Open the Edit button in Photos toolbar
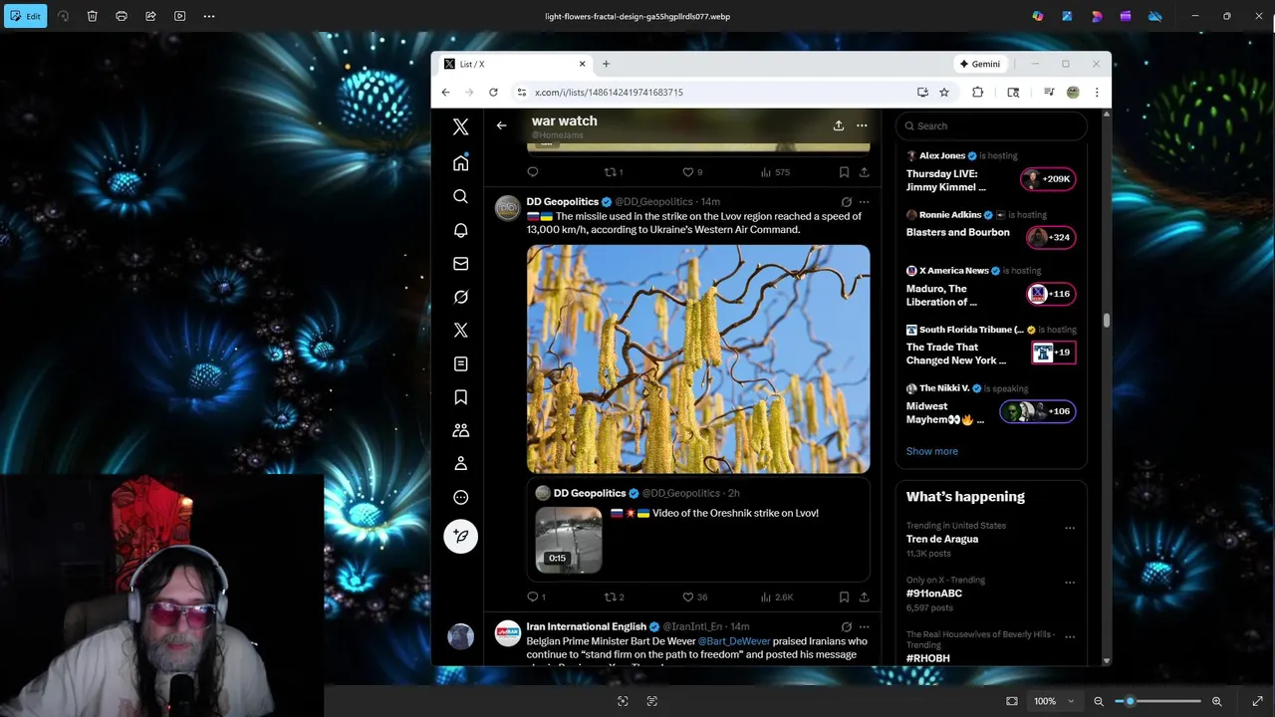The image size is (1275, 717). 25,16
